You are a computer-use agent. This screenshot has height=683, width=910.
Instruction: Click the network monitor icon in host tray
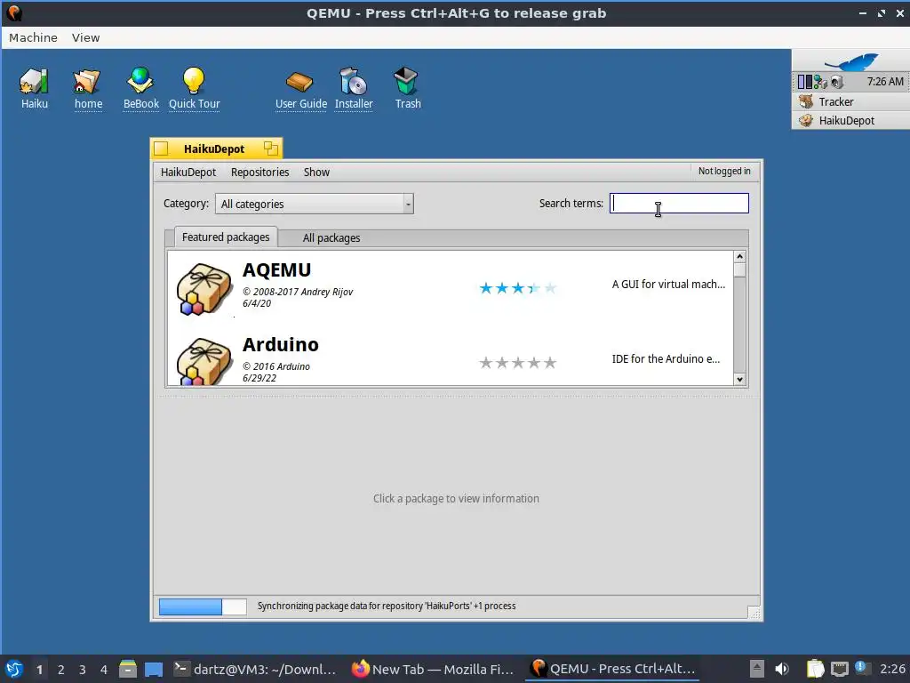coord(839,669)
